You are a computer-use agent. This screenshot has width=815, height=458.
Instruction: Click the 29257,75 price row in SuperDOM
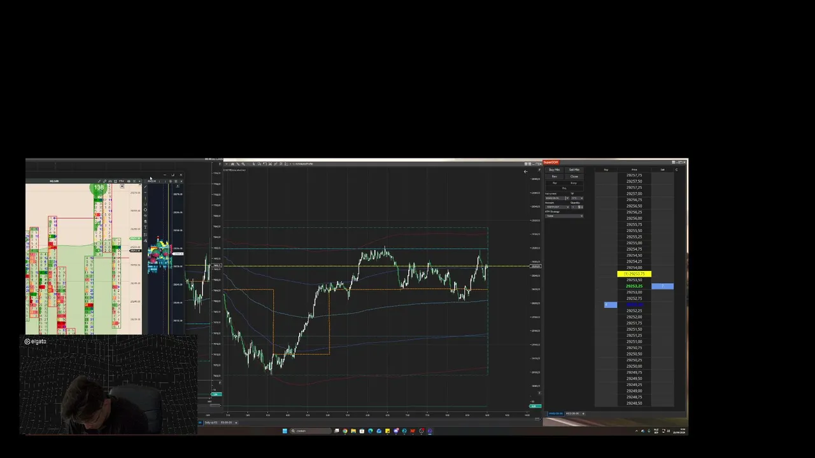pyautogui.click(x=634, y=175)
